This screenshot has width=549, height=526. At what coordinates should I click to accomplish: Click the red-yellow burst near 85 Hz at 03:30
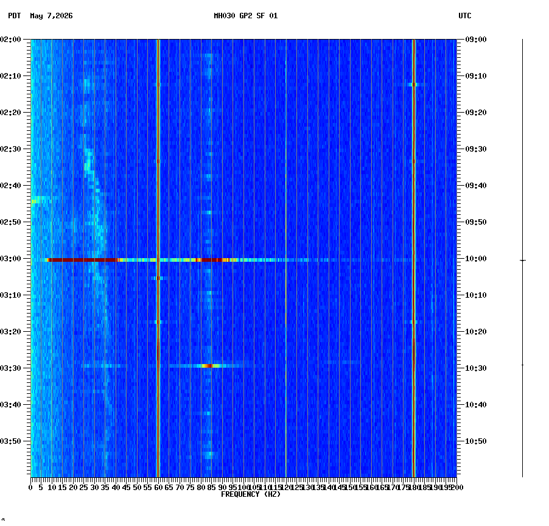[x=209, y=366]
